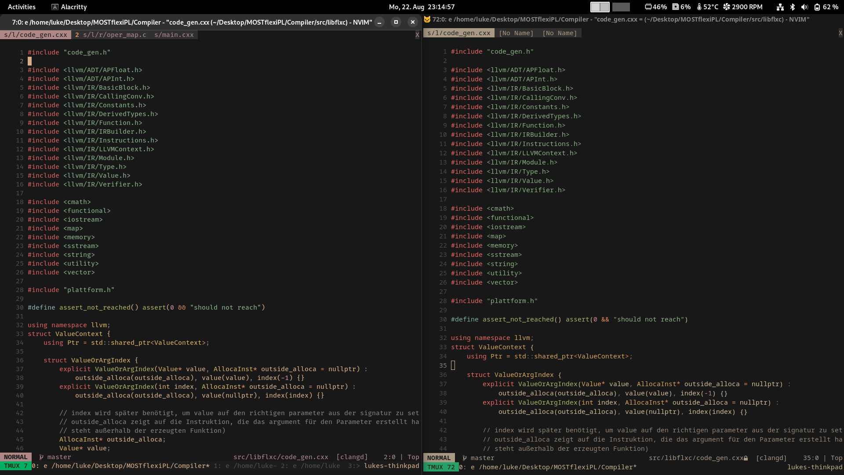Open the s/main.cxx buffer tab

coord(174,35)
